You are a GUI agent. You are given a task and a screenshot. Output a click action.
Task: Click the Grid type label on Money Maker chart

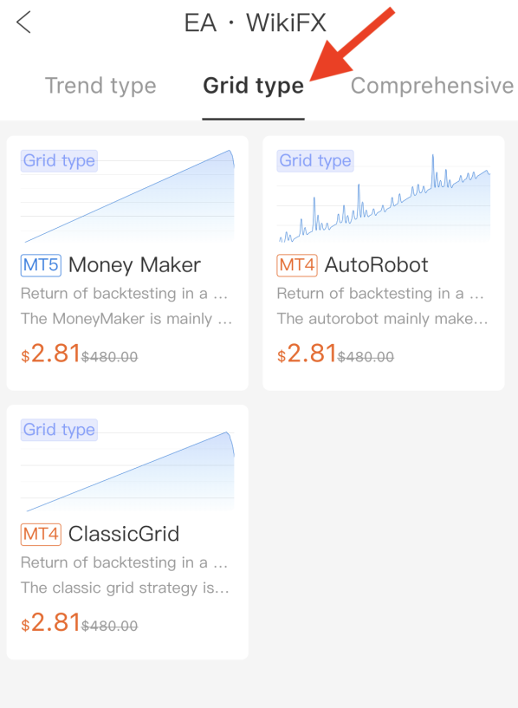(59, 160)
